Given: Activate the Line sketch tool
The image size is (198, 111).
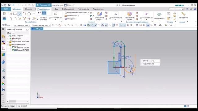Looking at the screenshot, I should pyautogui.click(x=20, y=14).
